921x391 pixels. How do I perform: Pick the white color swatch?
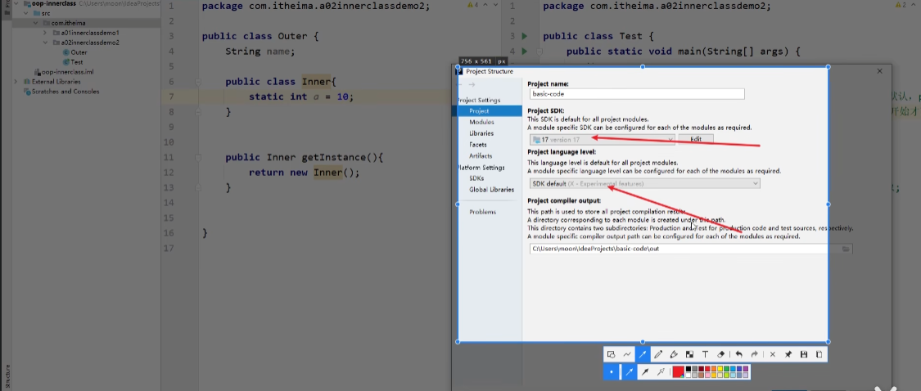688,375
